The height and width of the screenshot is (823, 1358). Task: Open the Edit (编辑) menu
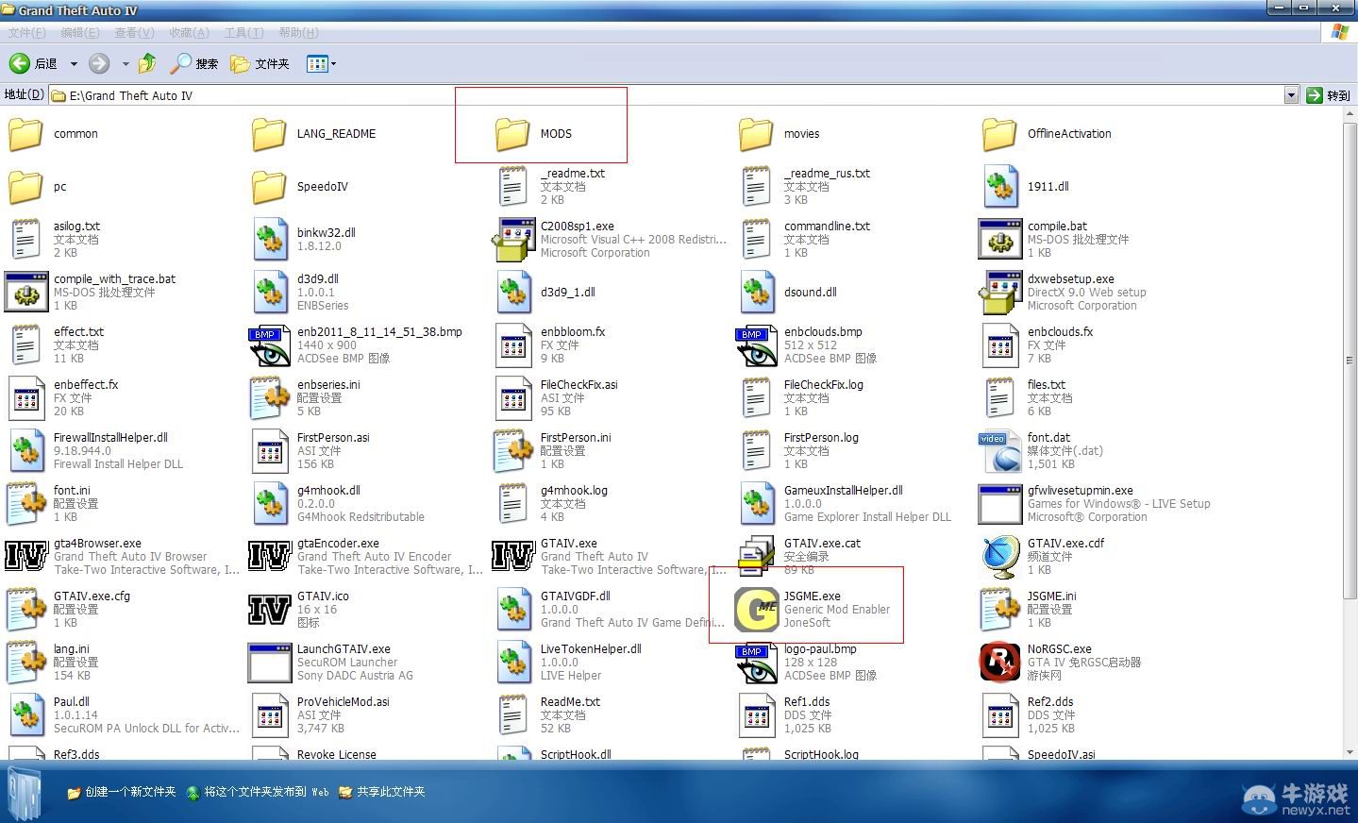pyautogui.click(x=80, y=32)
